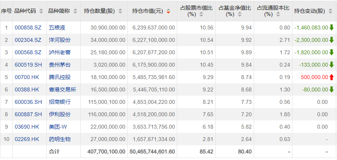Select holding quantity 115,000,100.00
Screen dimensions: 337x160
[x=107, y=102]
